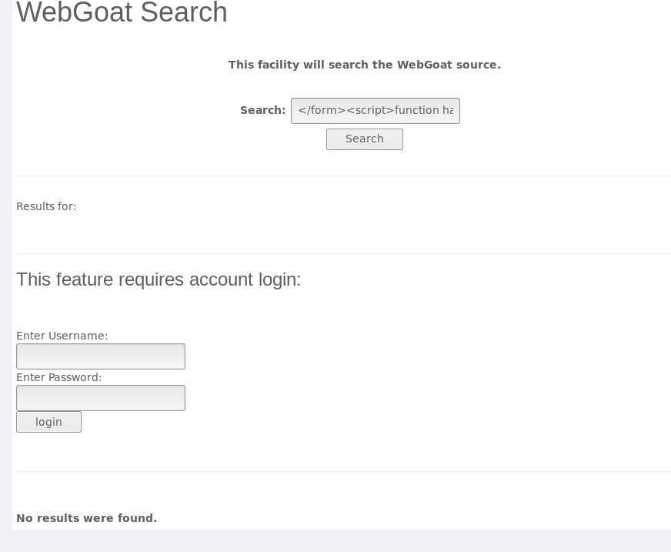
Task: Click the Search text input box
Action: (x=376, y=111)
